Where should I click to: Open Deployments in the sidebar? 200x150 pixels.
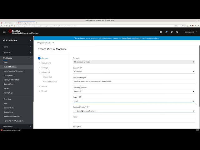coord(8,76)
